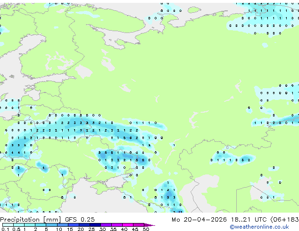Click the legend label '0.1'
The width and height of the screenshot is (299, 231).
(5, 229)
